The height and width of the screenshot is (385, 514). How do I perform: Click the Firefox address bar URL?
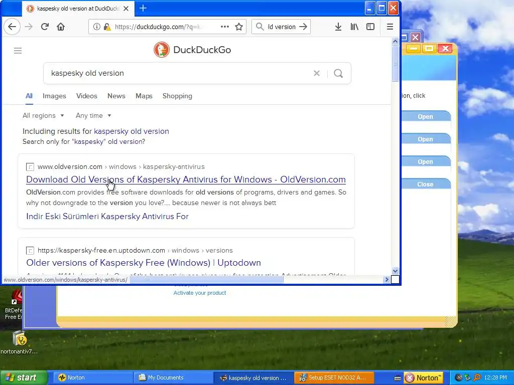pyautogui.click(x=158, y=27)
